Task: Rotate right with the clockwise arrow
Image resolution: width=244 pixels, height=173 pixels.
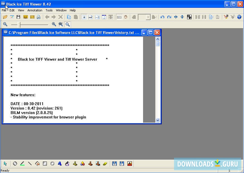Action: point(169,17)
